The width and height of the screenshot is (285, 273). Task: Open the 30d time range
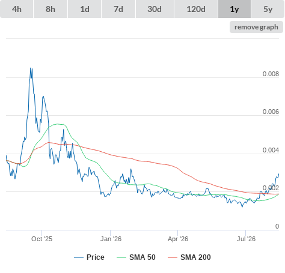pyautogui.click(x=155, y=9)
